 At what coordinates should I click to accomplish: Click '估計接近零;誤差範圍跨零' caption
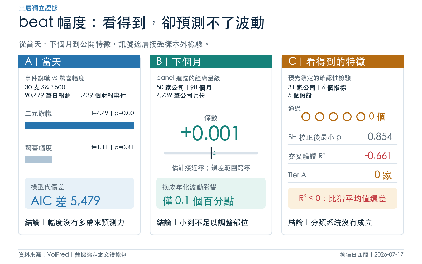click(x=211, y=168)
